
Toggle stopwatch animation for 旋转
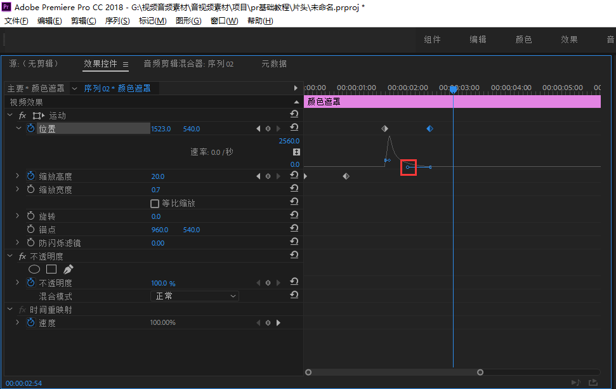[30, 216]
